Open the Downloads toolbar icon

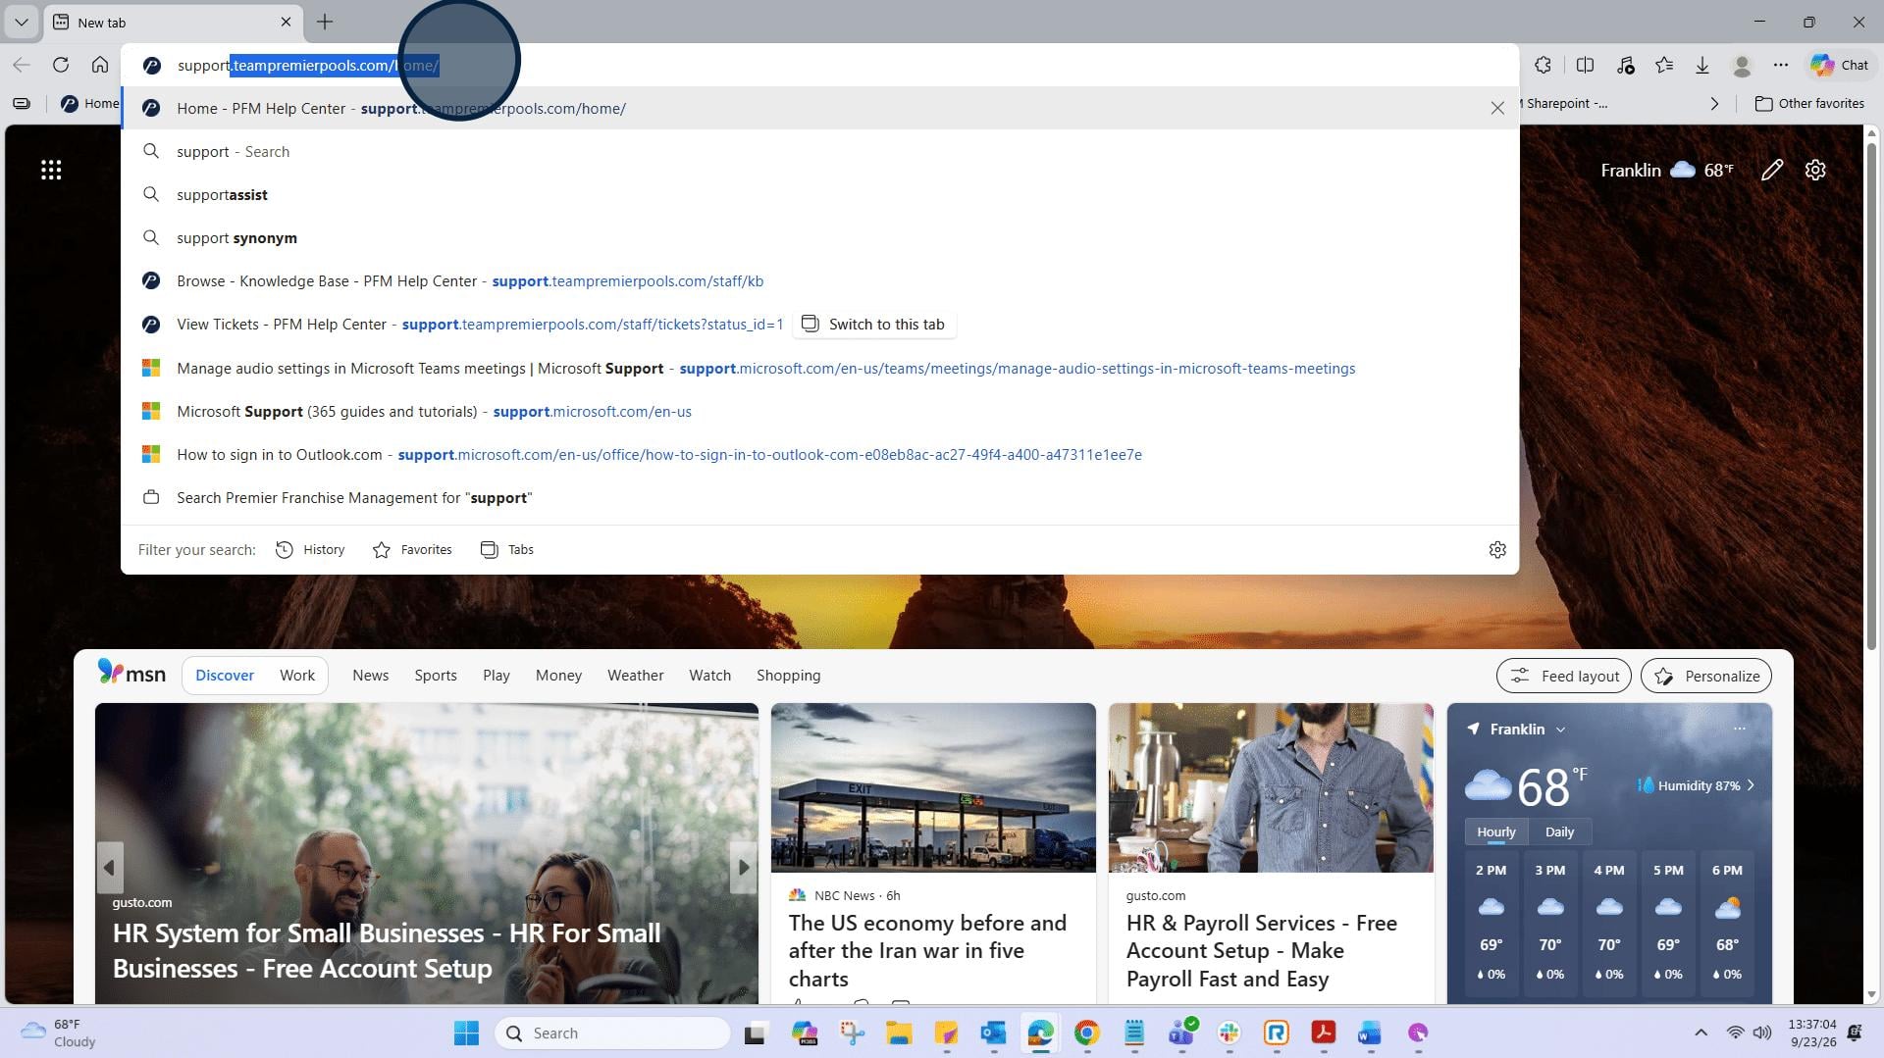point(1702,65)
